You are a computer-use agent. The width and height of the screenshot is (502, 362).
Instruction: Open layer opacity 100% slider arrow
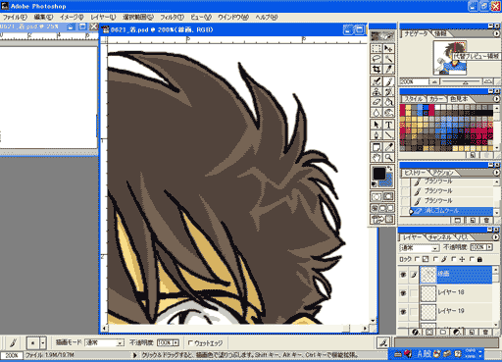(489, 247)
